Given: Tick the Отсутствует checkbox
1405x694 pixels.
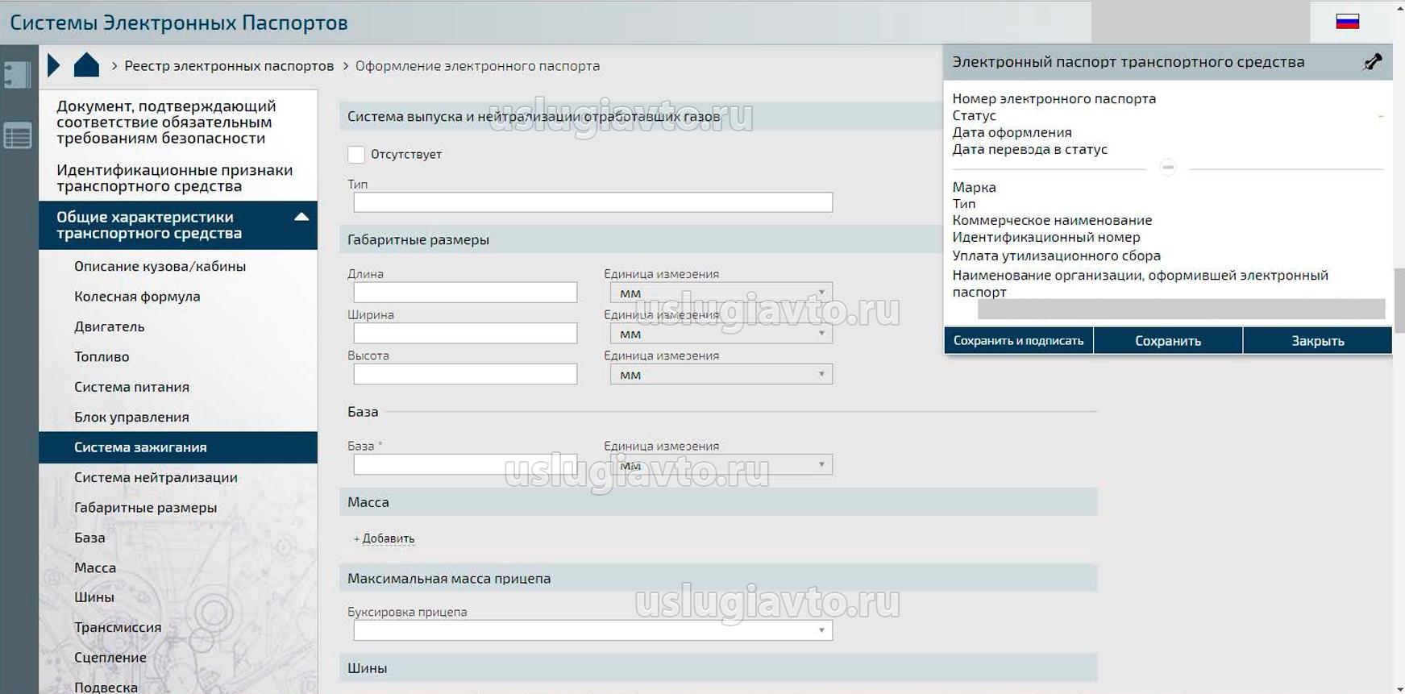Looking at the screenshot, I should tap(356, 154).
